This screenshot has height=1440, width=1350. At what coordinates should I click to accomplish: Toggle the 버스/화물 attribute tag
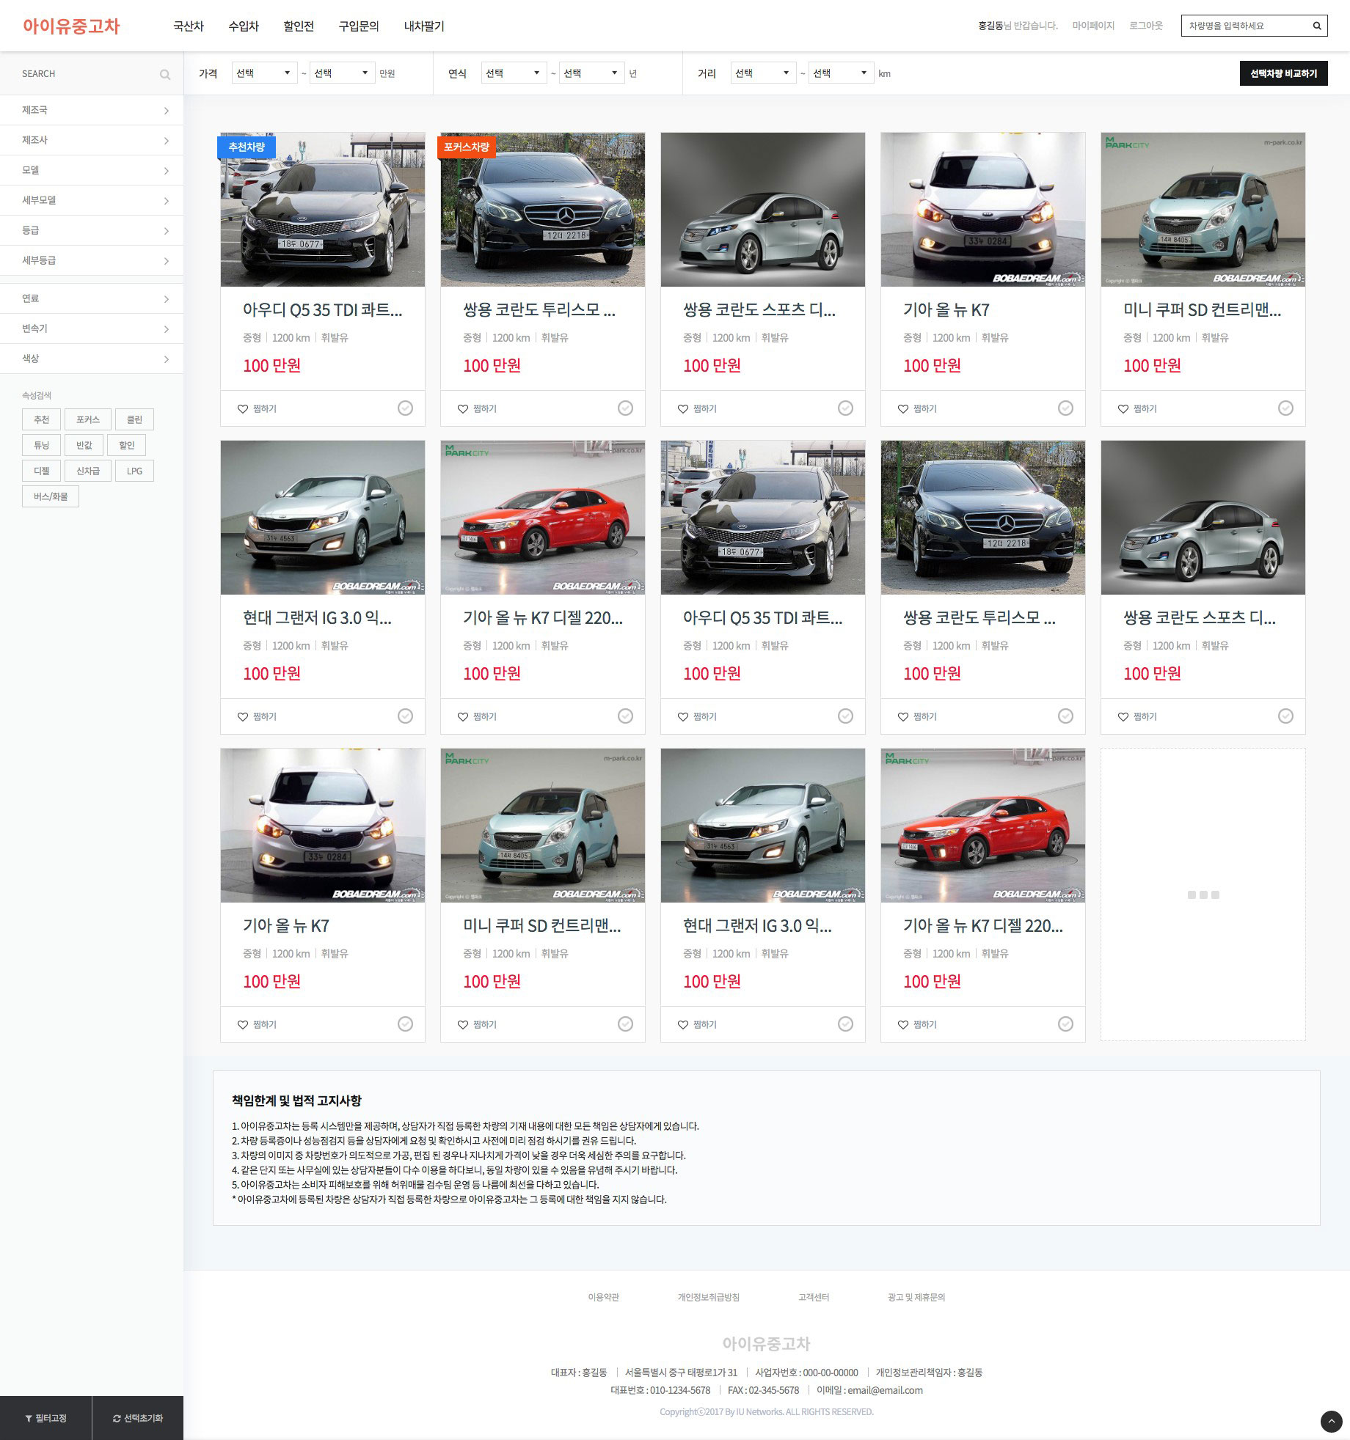pos(50,496)
